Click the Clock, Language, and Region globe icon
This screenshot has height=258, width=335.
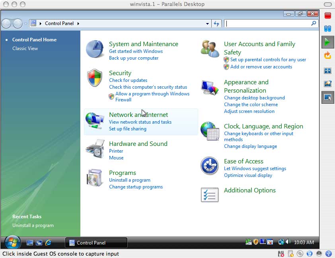pos(210,131)
